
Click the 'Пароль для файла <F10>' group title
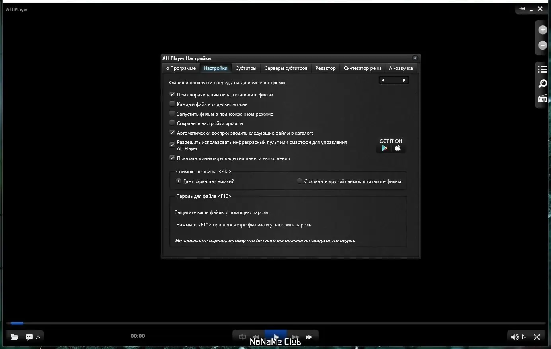pos(204,196)
